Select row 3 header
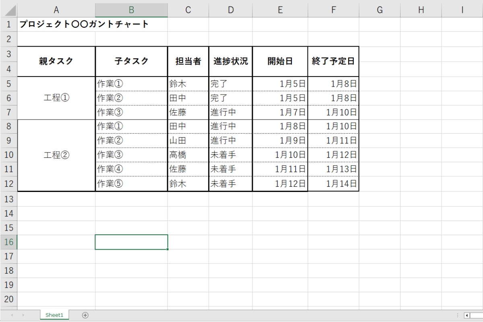Image resolution: width=483 pixels, height=322 pixels. 9,54
